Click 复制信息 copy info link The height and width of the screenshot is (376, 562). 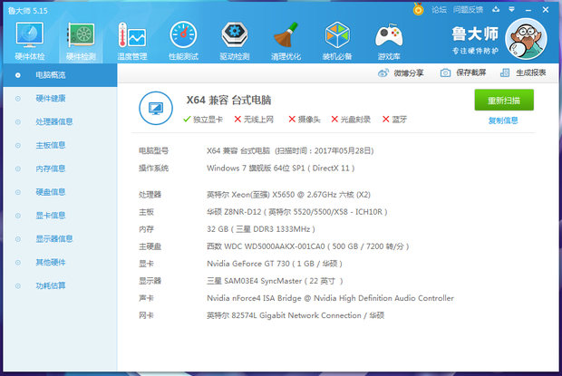click(503, 121)
